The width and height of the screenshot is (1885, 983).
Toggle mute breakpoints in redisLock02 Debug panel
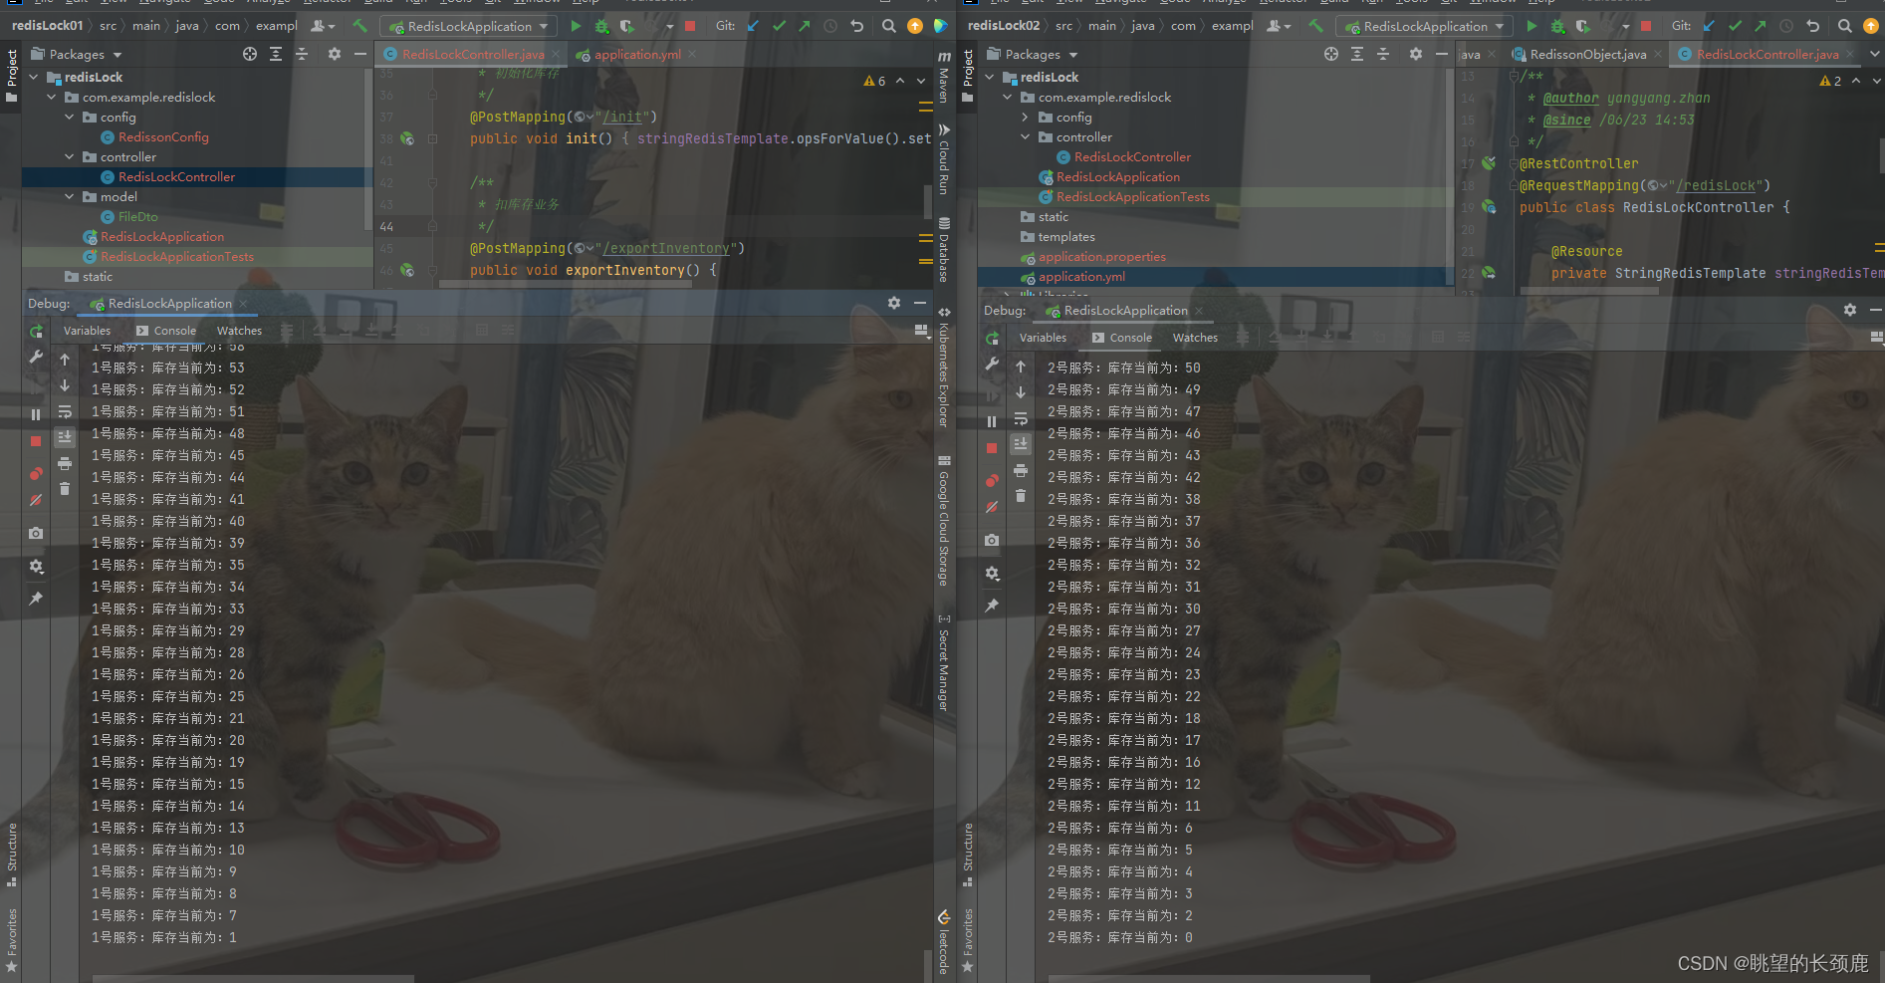992,507
